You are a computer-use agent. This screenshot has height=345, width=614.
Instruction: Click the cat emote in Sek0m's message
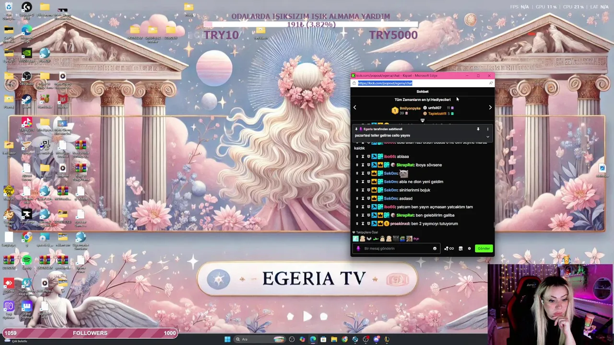(x=403, y=173)
